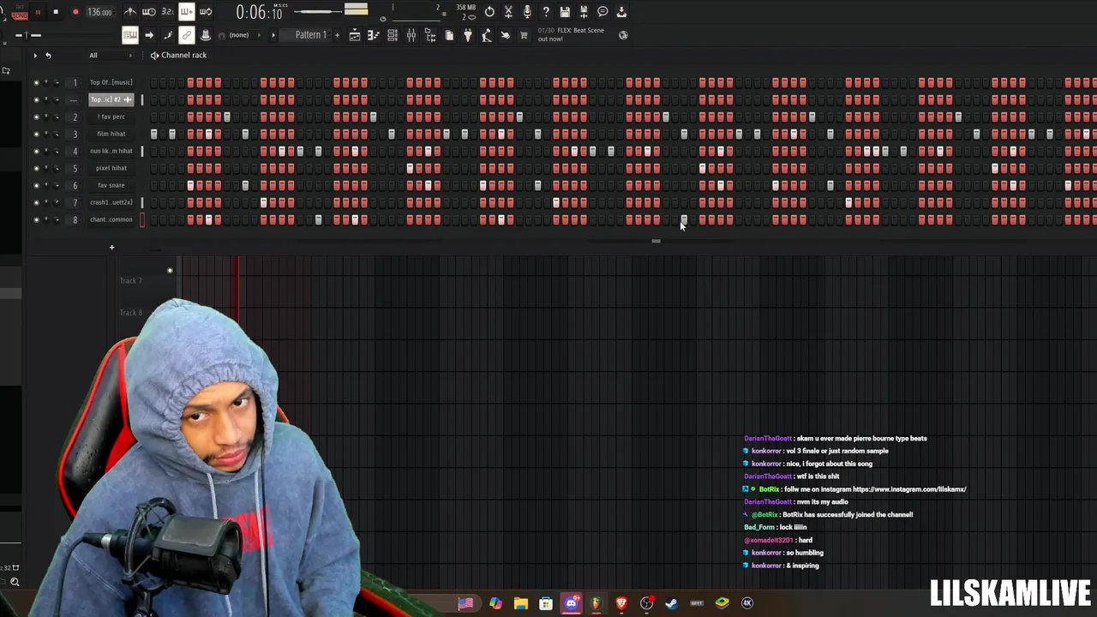Click the channel rack undo arrow icon
The width and height of the screenshot is (1097, 617).
pos(48,56)
